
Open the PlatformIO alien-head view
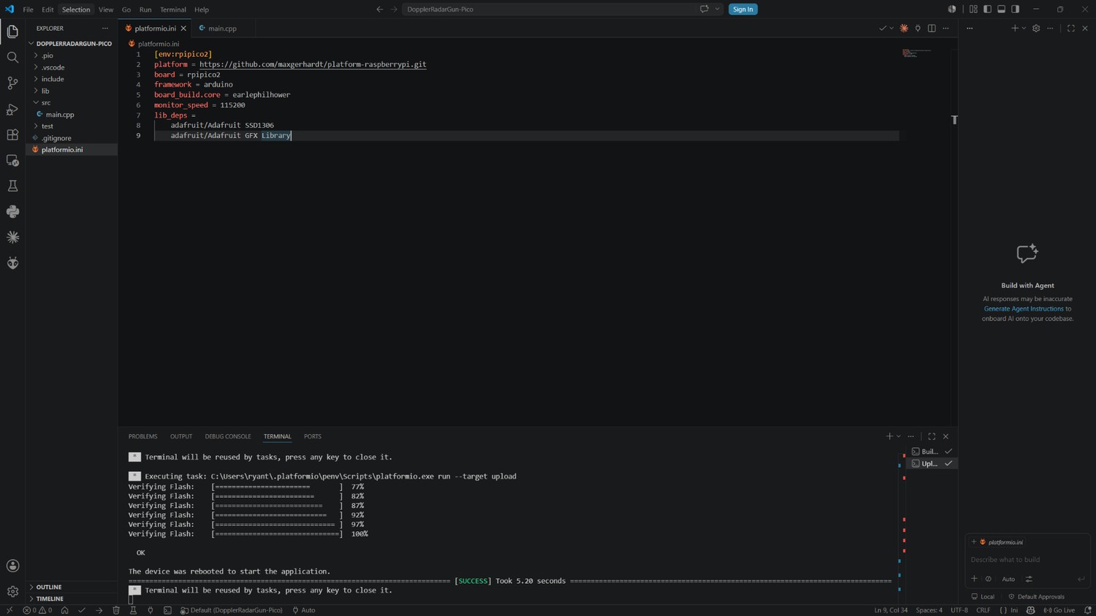click(x=12, y=263)
